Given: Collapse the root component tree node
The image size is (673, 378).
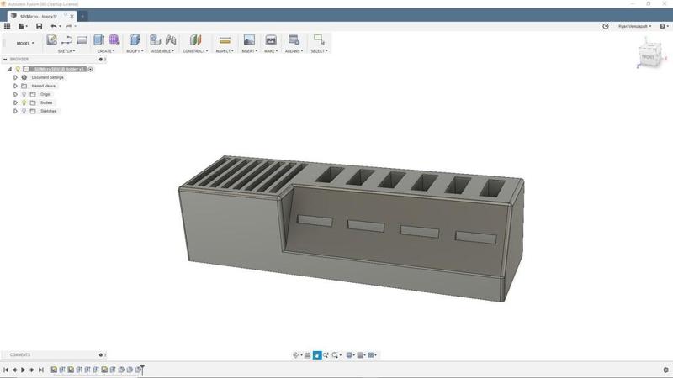Looking at the screenshot, I should coord(9,69).
